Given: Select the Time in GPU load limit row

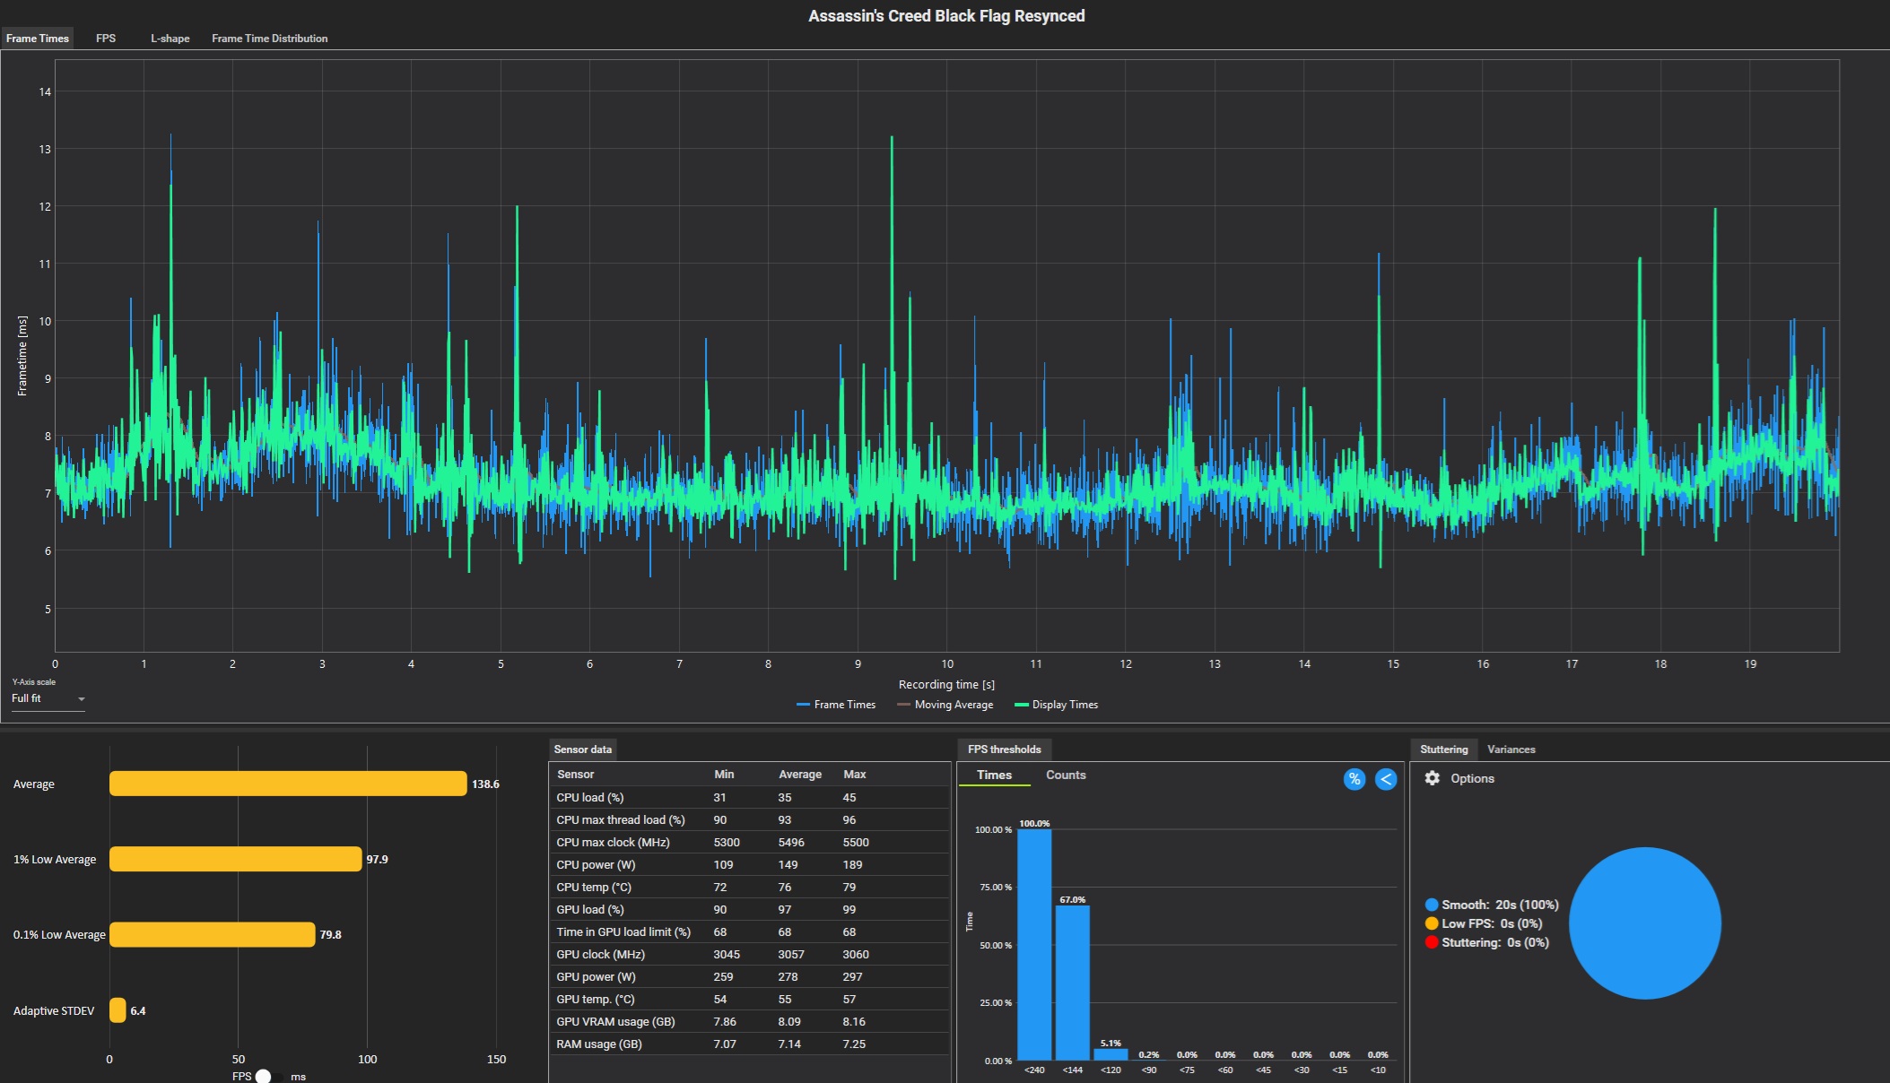Looking at the screenshot, I should [x=749, y=932].
